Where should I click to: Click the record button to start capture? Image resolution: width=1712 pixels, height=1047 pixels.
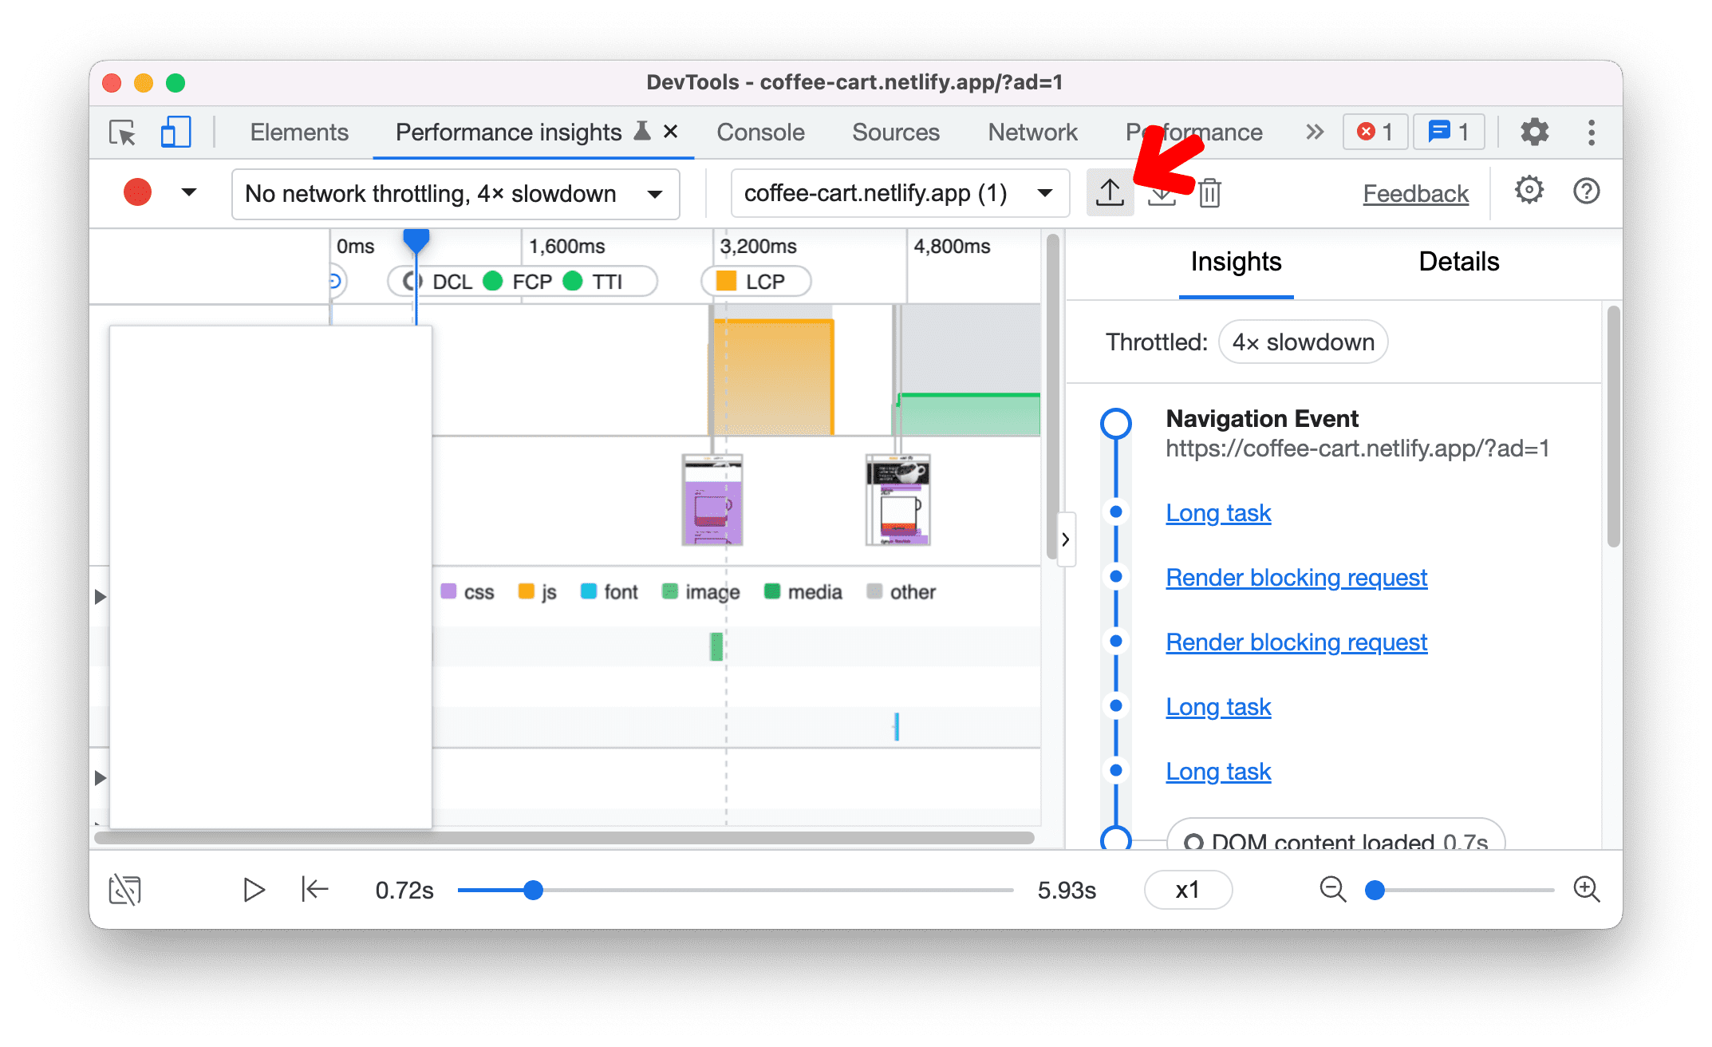coord(137,192)
